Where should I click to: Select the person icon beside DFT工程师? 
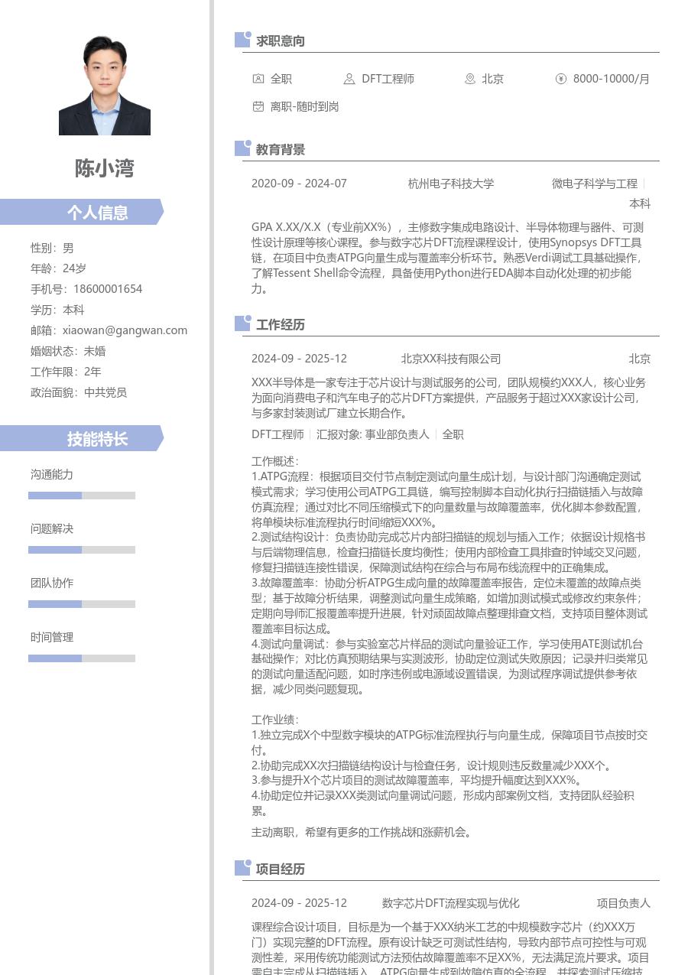349,78
